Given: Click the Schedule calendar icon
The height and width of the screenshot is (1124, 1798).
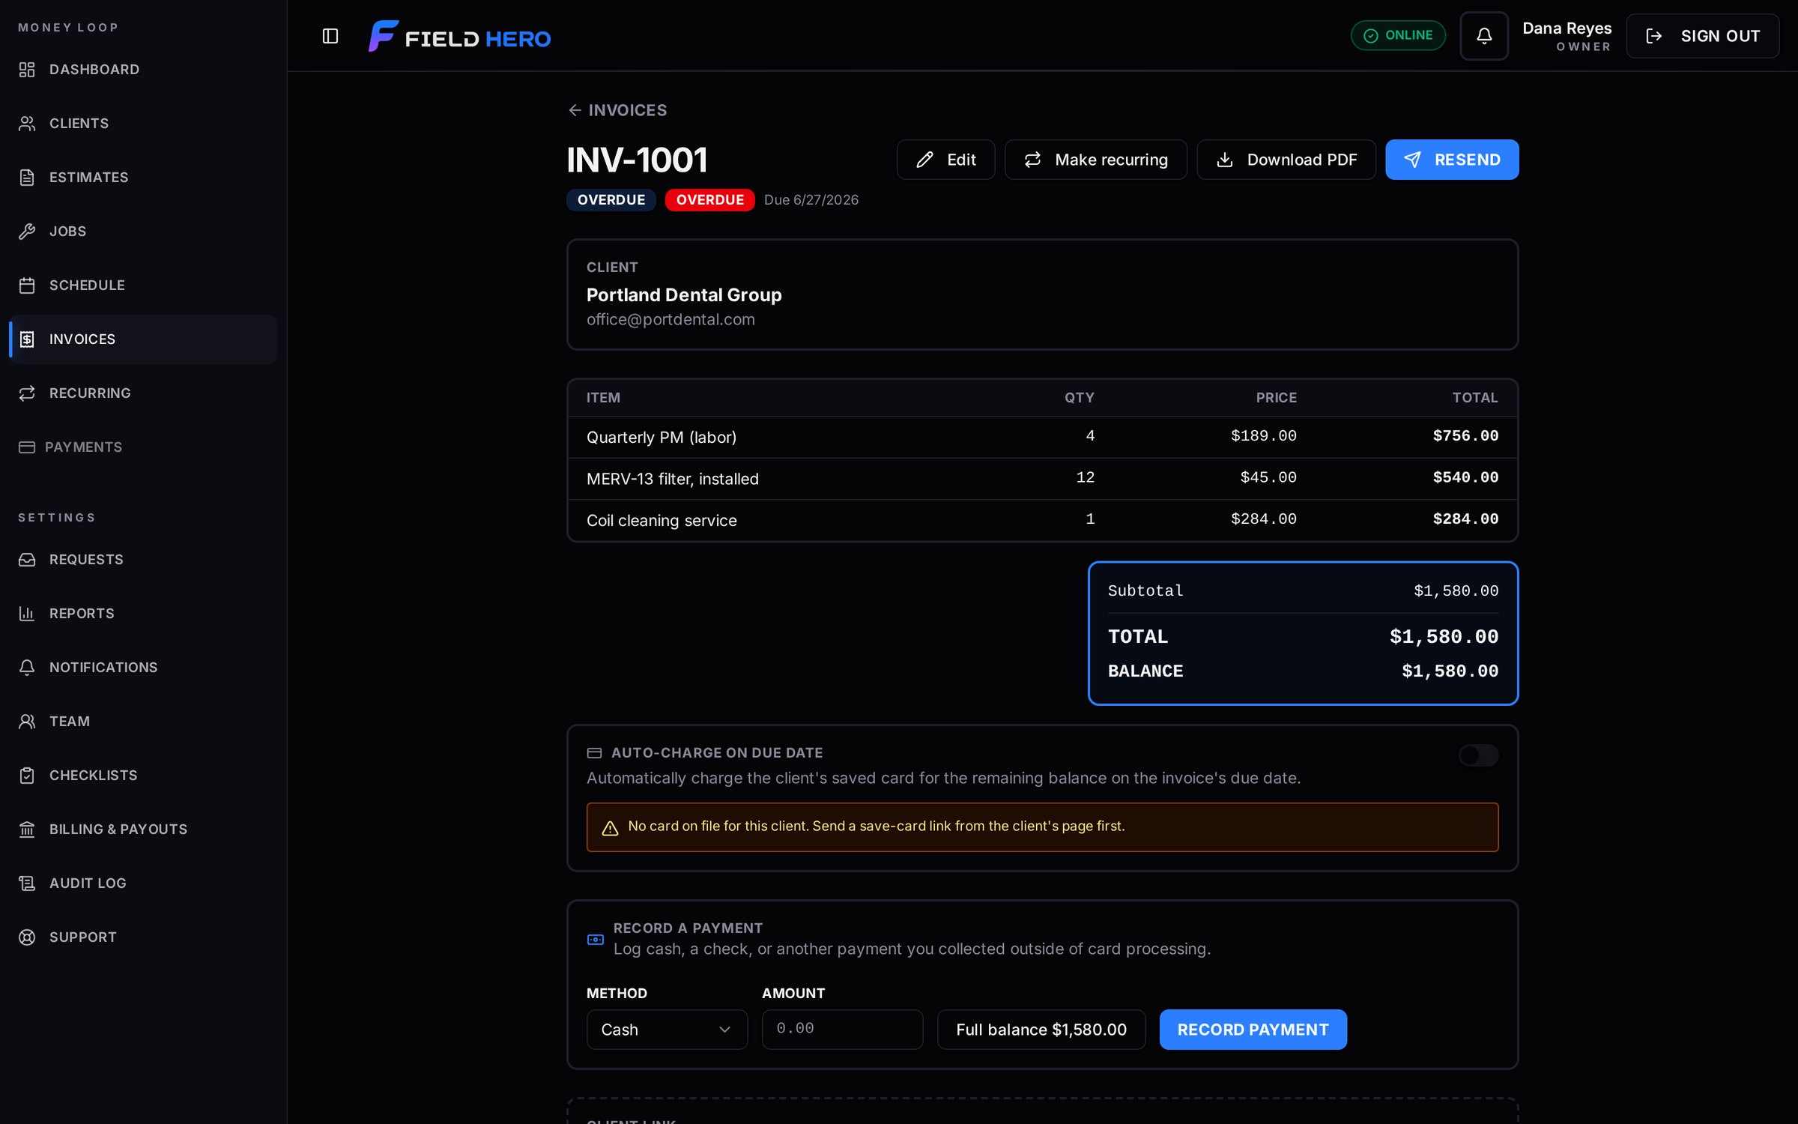Looking at the screenshot, I should click(27, 285).
